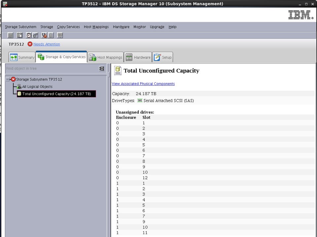This screenshot has width=317, height=237.
Task: Open the Needs Attention link
Action: pos(47,44)
